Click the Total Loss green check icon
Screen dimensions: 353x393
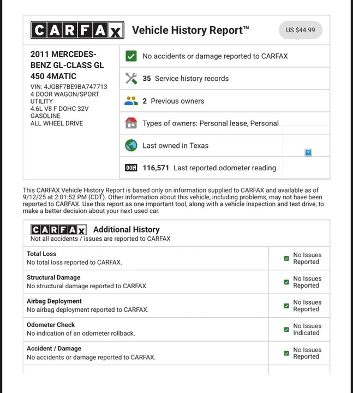tap(286, 258)
